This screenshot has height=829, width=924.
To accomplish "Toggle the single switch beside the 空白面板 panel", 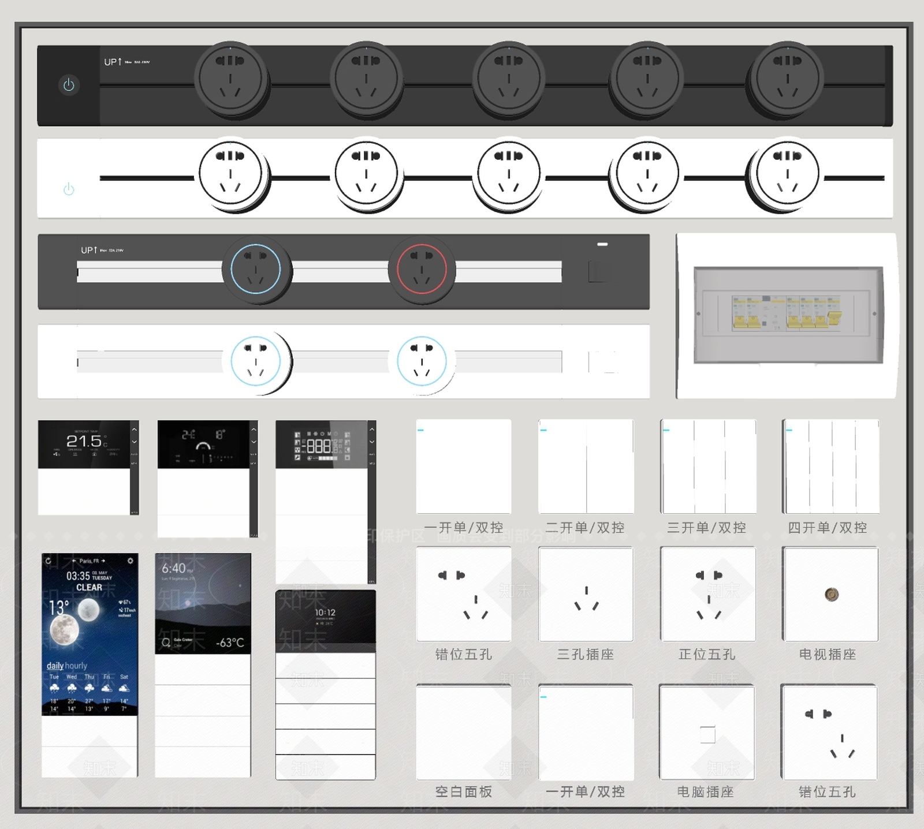I will pyautogui.click(x=586, y=733).
